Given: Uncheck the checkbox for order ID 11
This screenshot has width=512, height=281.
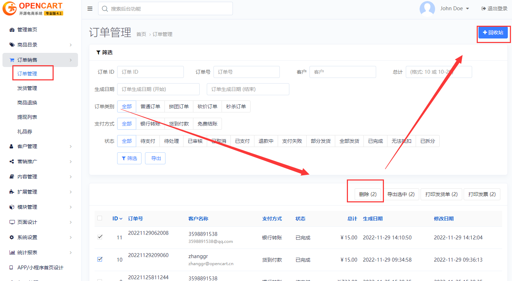Looking at the screenshot, I should point(100,237).
